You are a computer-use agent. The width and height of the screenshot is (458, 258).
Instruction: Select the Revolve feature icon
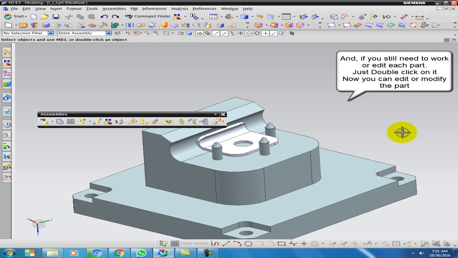[x=34, y=25]
